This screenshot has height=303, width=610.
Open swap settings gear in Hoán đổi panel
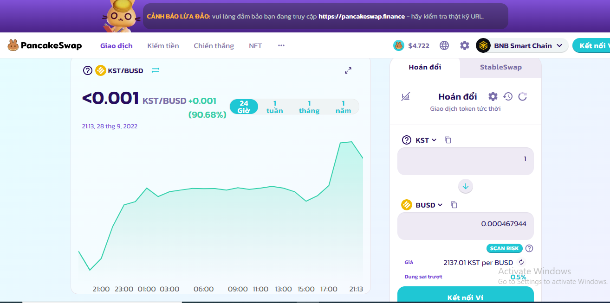tap(493, 96)
